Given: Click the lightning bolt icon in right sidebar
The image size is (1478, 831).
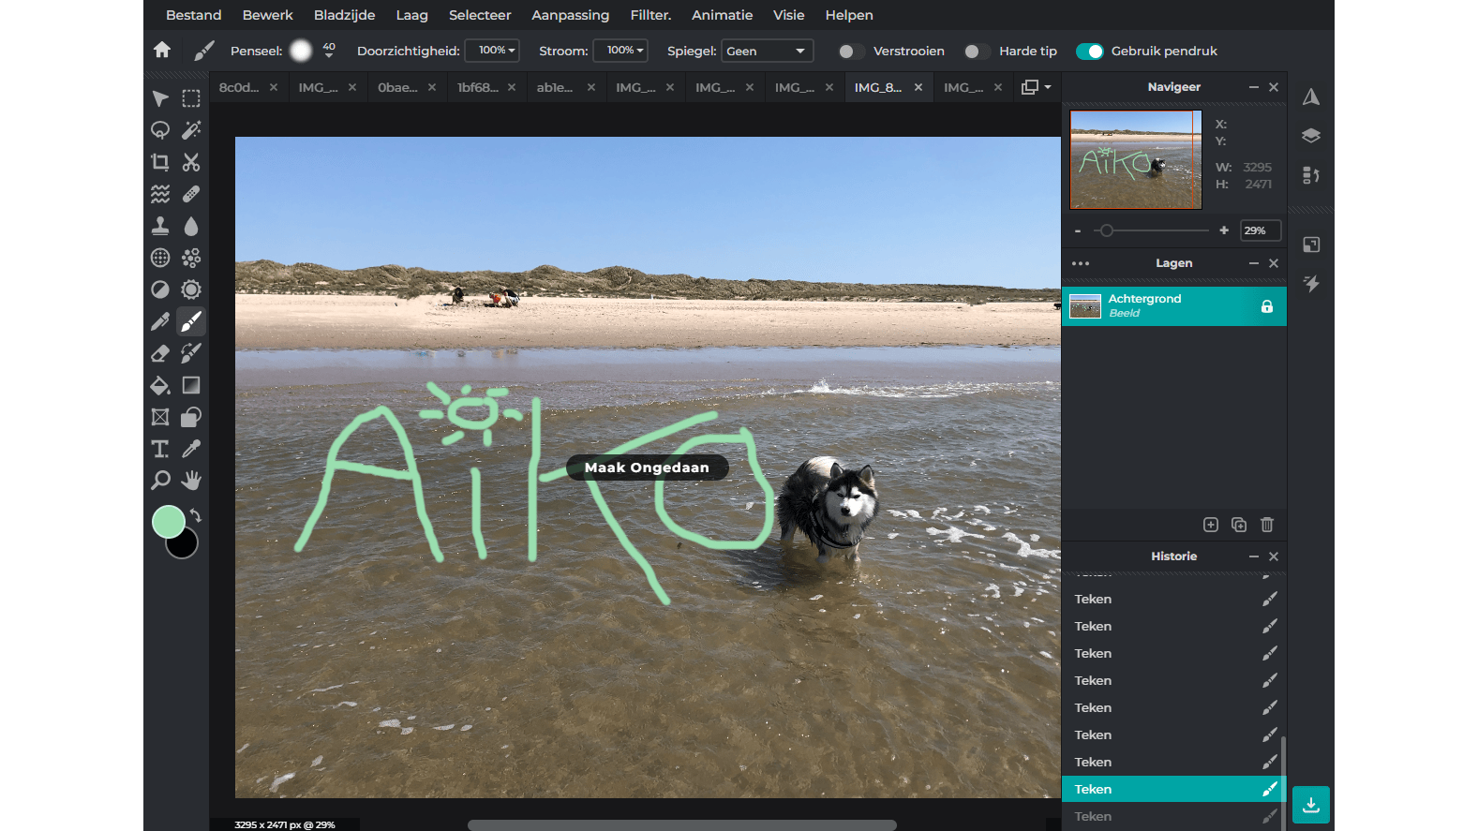Looking at the screenshot, I should click(x=1311, y=283).
